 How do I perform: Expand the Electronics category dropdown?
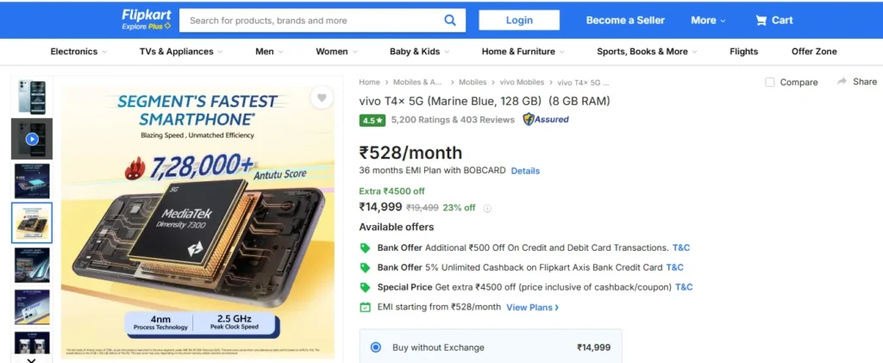[x=78, y=51]
